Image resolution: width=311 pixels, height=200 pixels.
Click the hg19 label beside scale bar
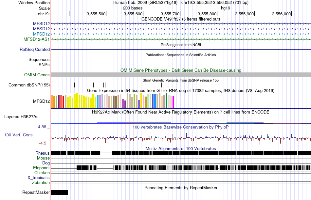click(x=226, y=8)
